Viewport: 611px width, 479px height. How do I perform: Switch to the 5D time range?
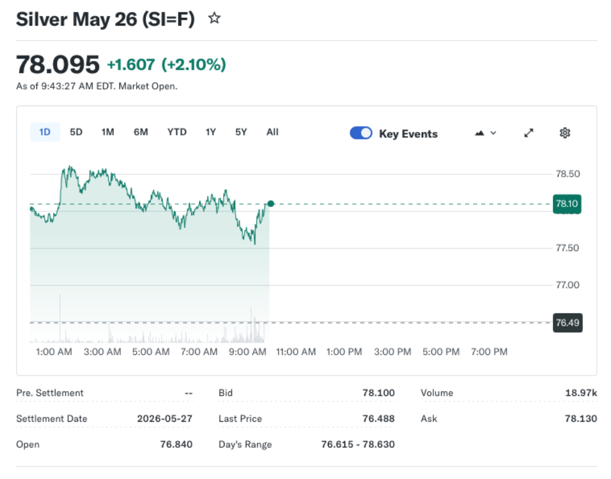pos(76,132)
